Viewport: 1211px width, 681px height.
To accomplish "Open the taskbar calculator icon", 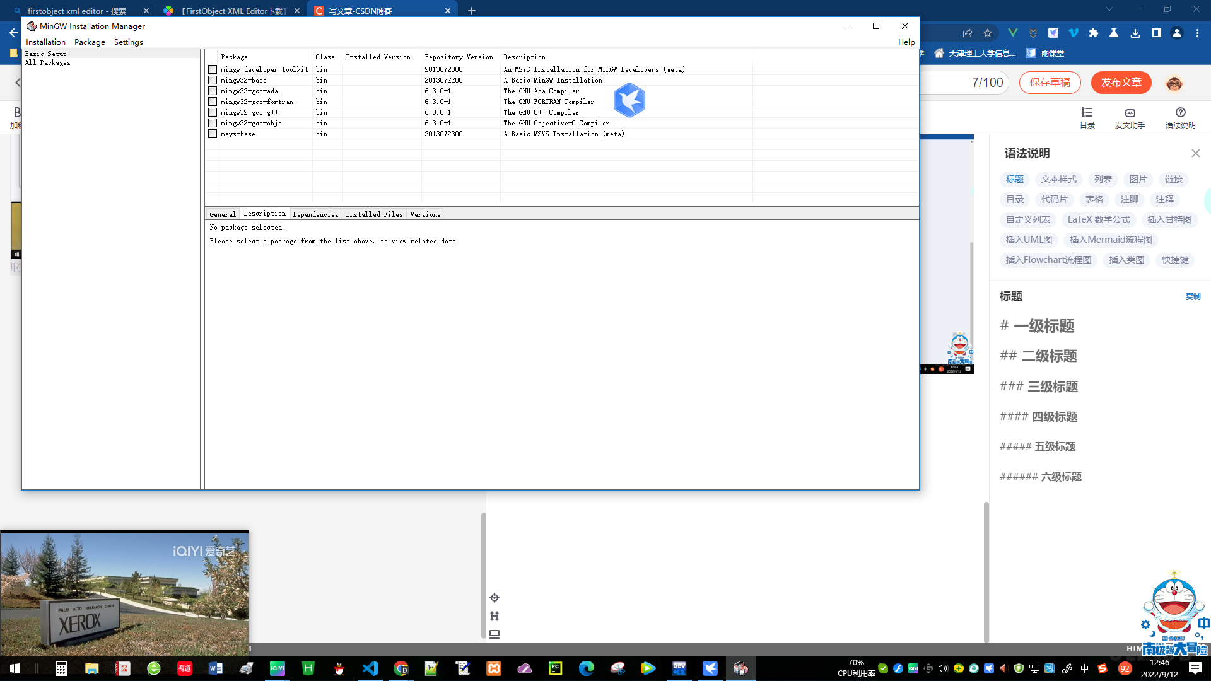I will [61, 668].
